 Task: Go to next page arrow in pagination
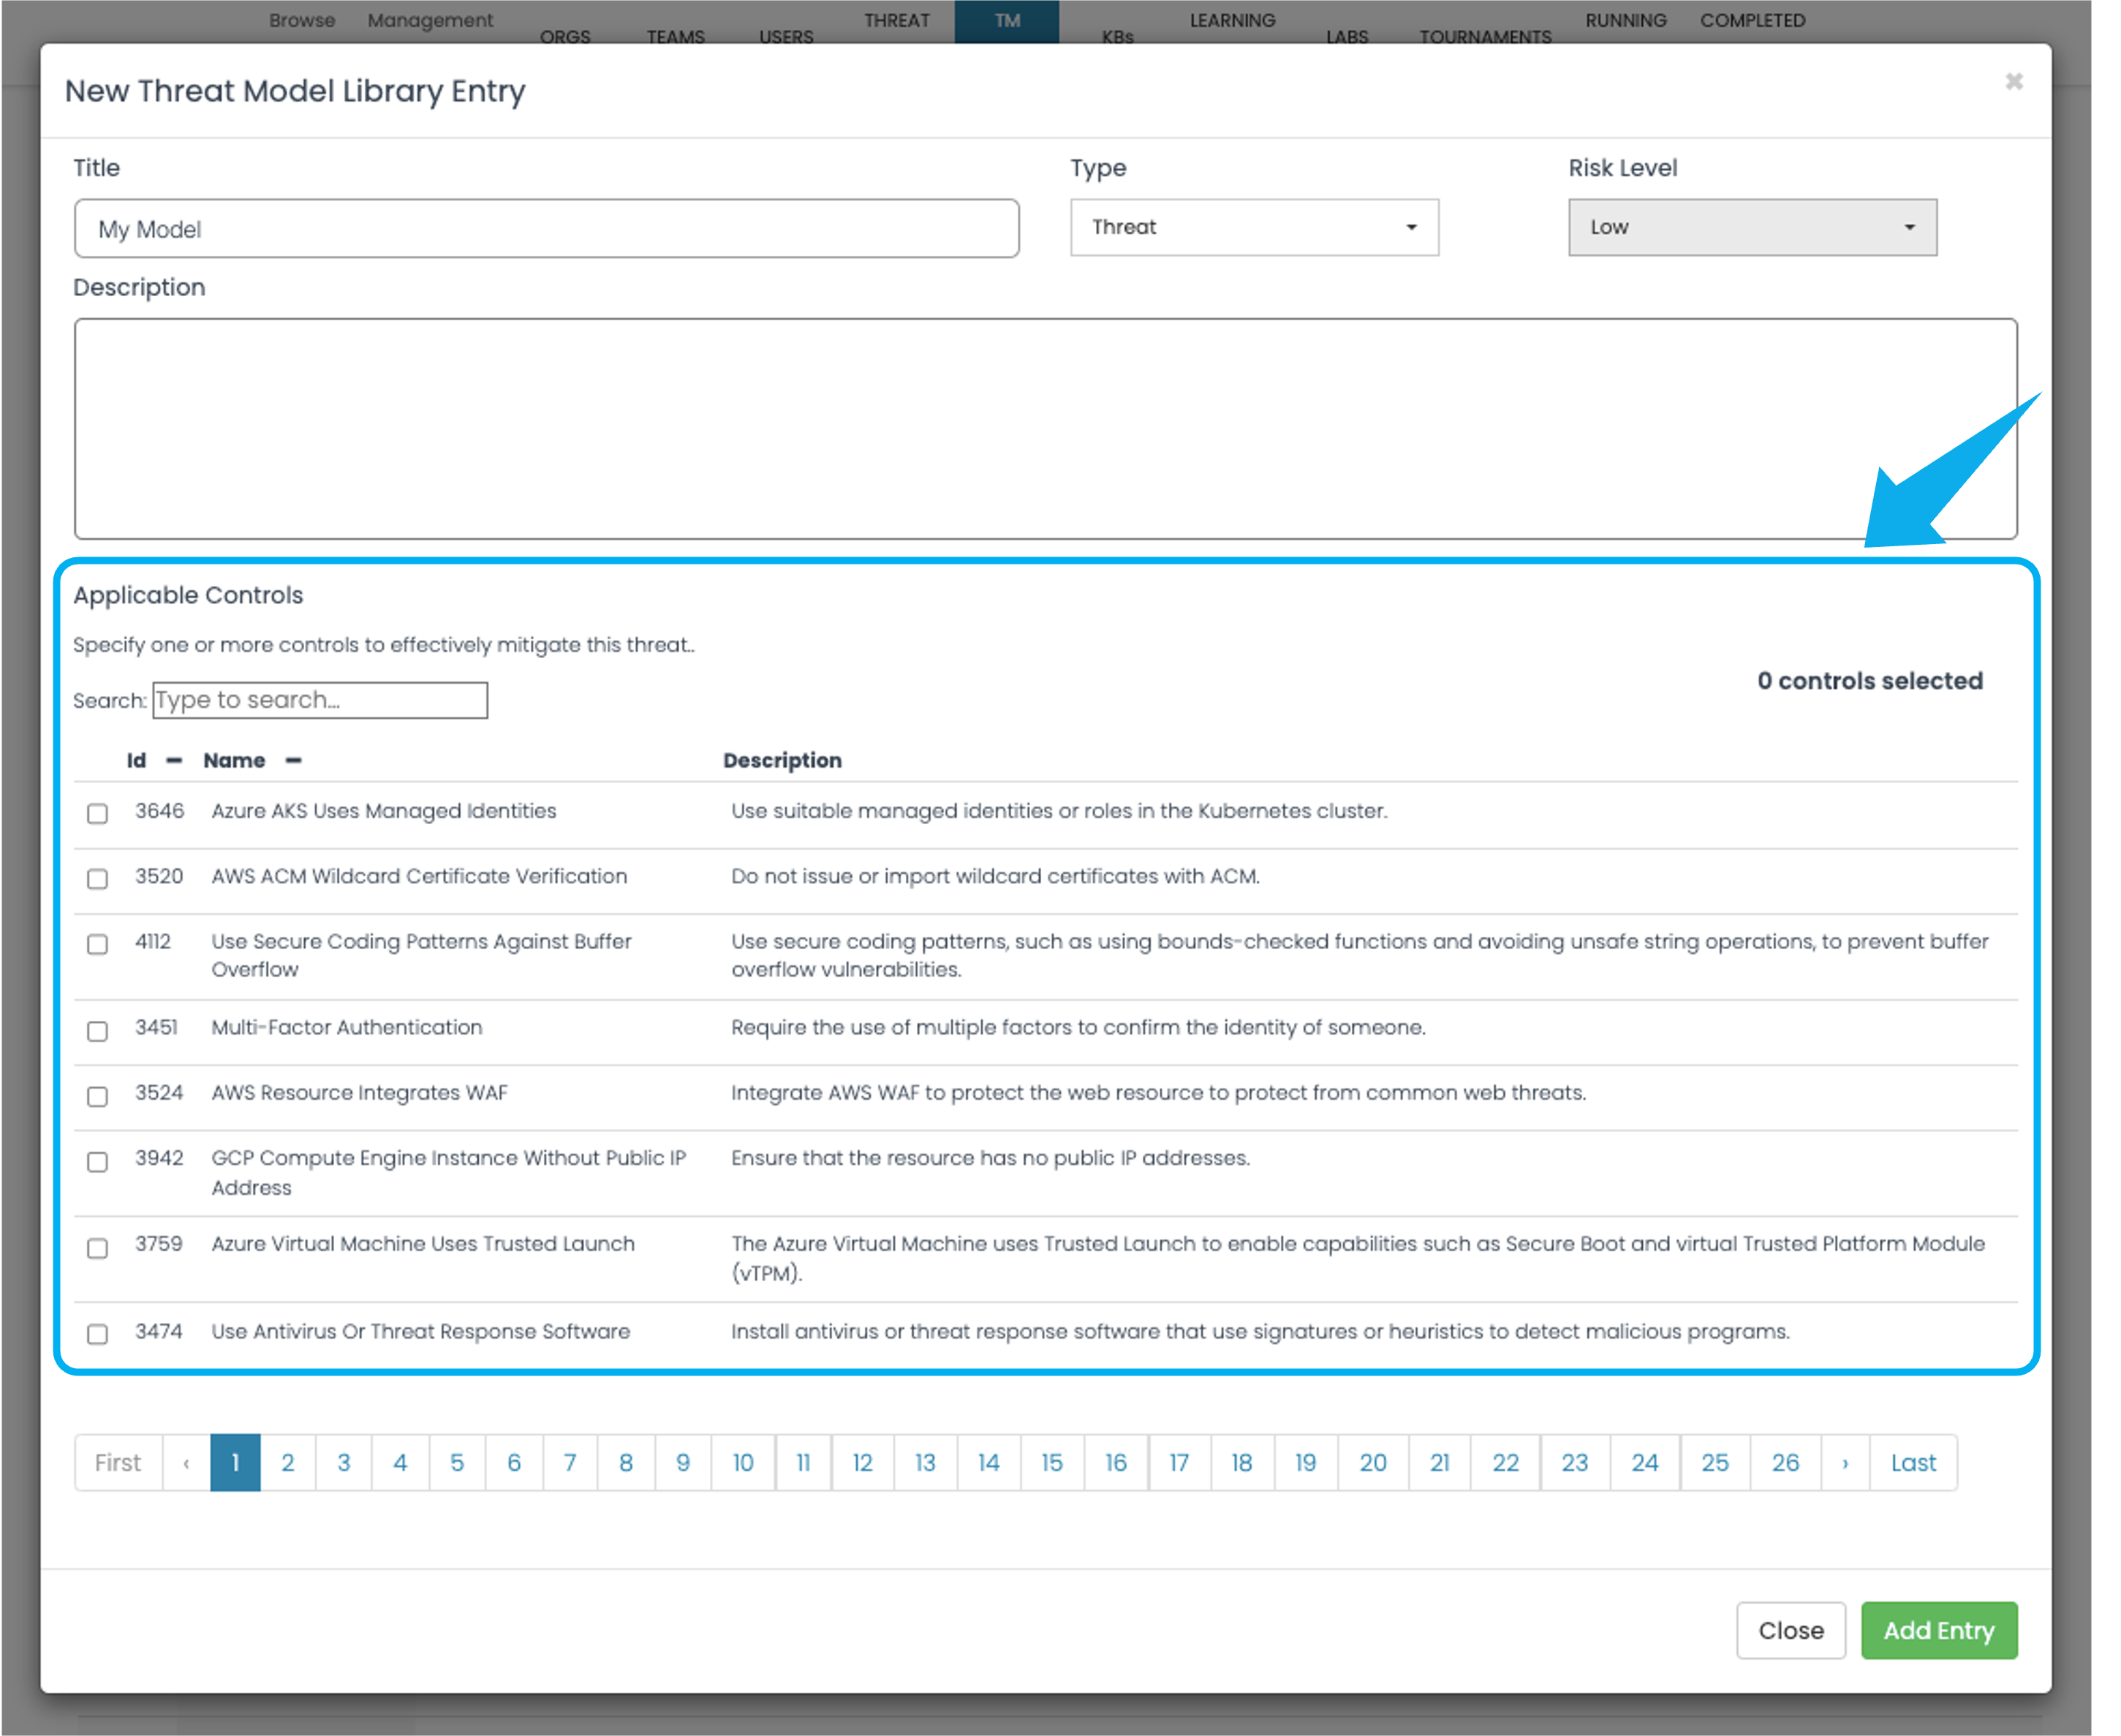point(1845,1463)
